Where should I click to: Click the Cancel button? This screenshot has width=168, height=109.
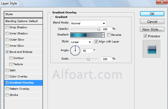[x=152, y=22]
